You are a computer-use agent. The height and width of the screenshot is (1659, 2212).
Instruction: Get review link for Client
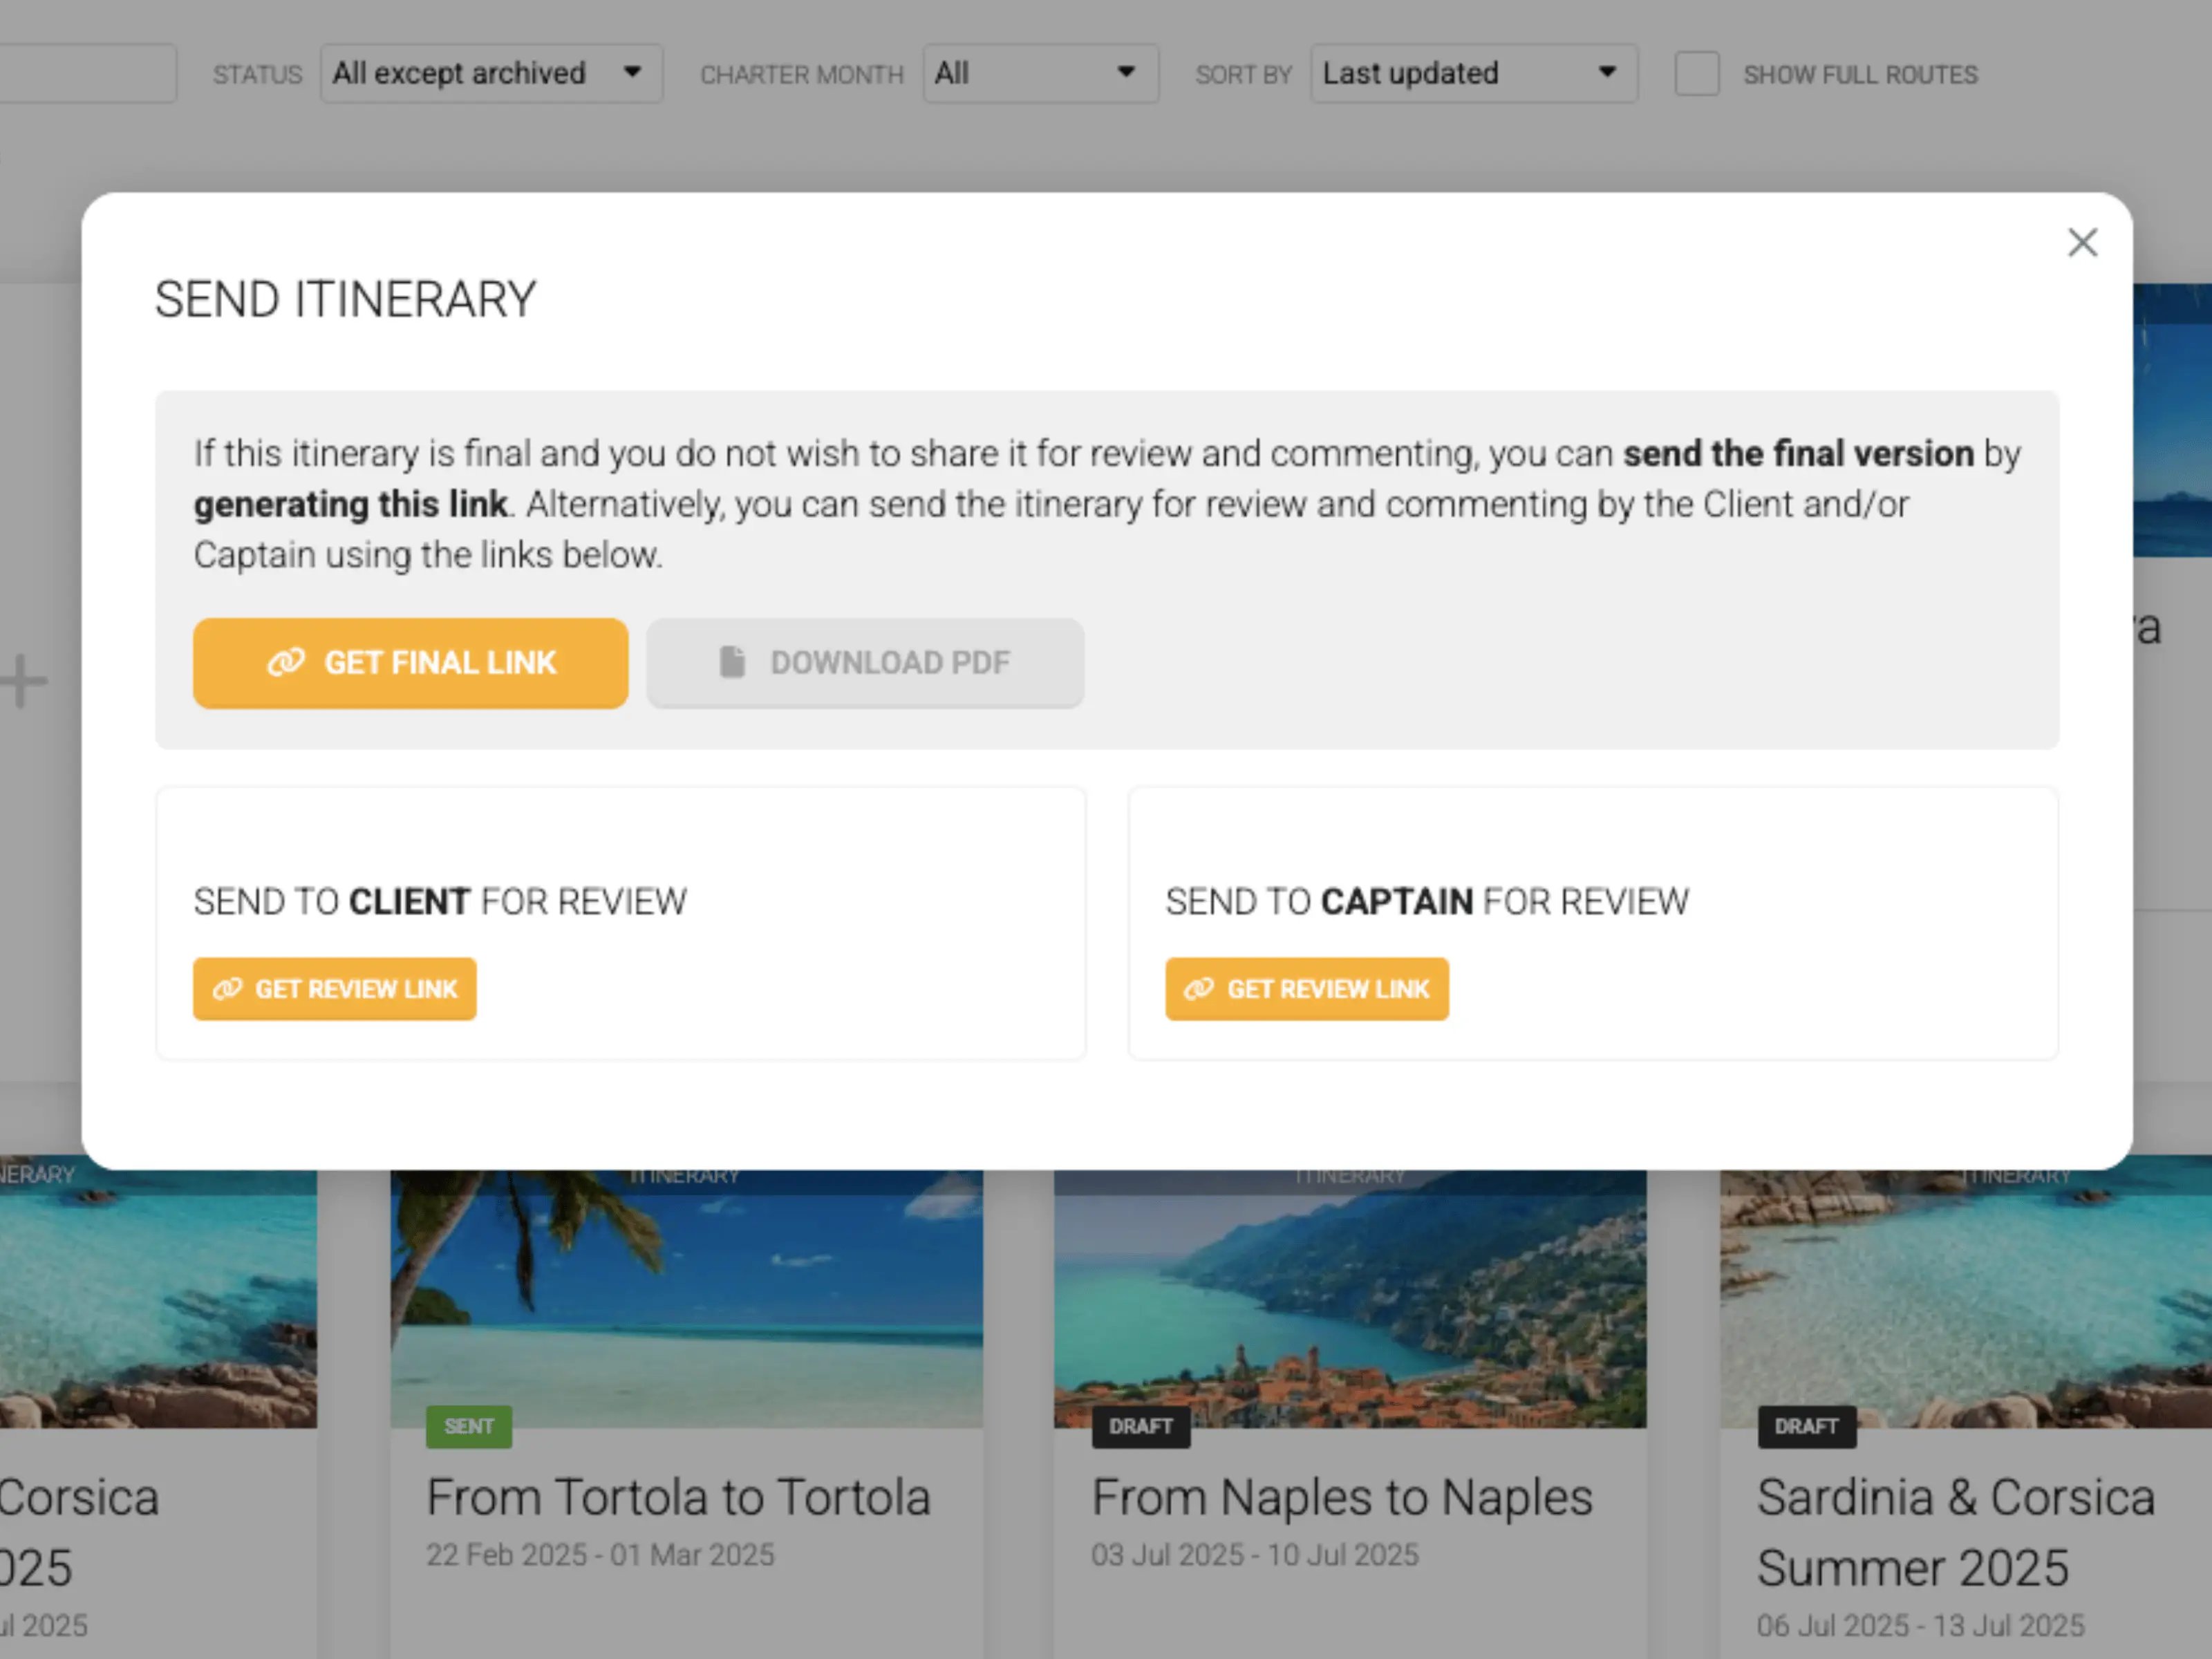point(334,989)
